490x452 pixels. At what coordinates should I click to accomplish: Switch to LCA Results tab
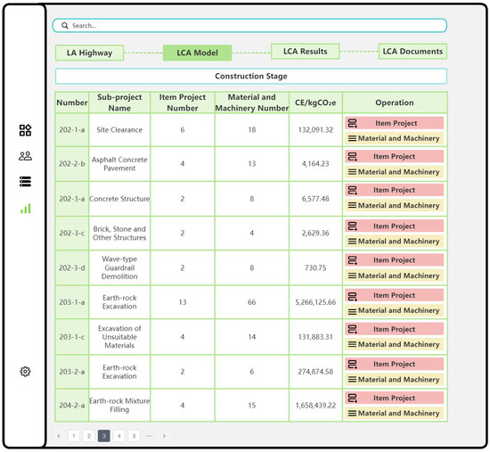pyautogui.click(x=305, y=52)
